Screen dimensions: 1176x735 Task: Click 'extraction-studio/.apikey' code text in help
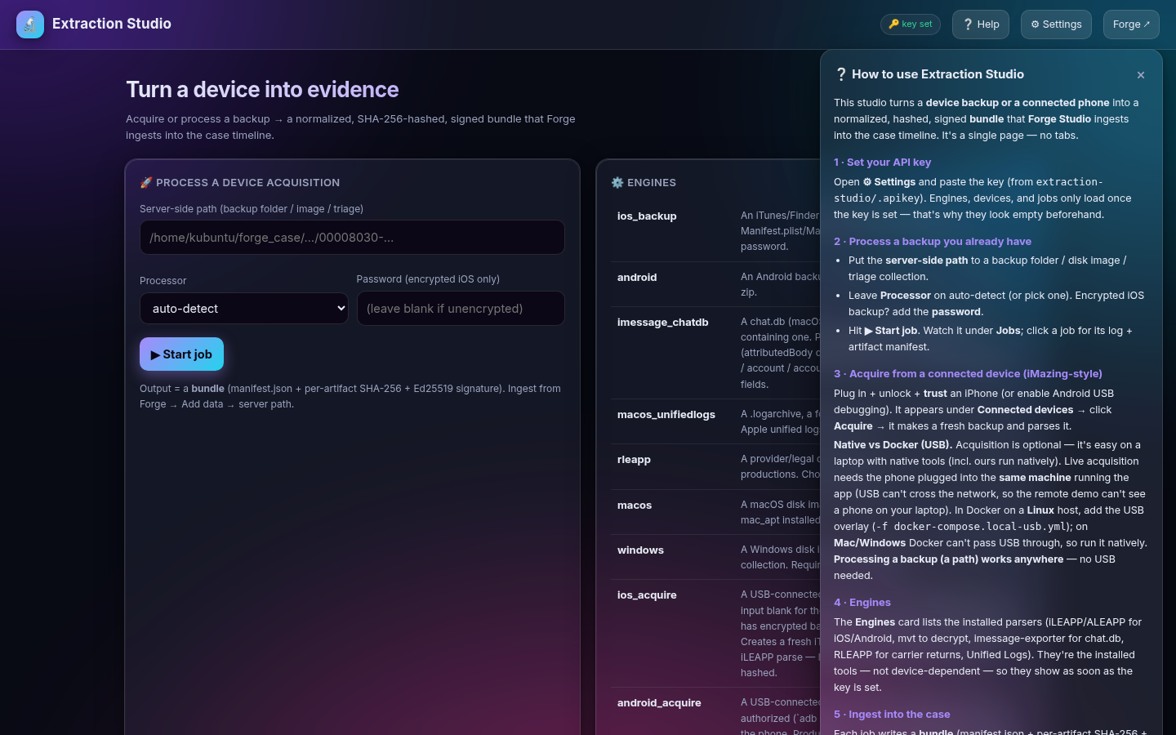(x=969, y=190)
